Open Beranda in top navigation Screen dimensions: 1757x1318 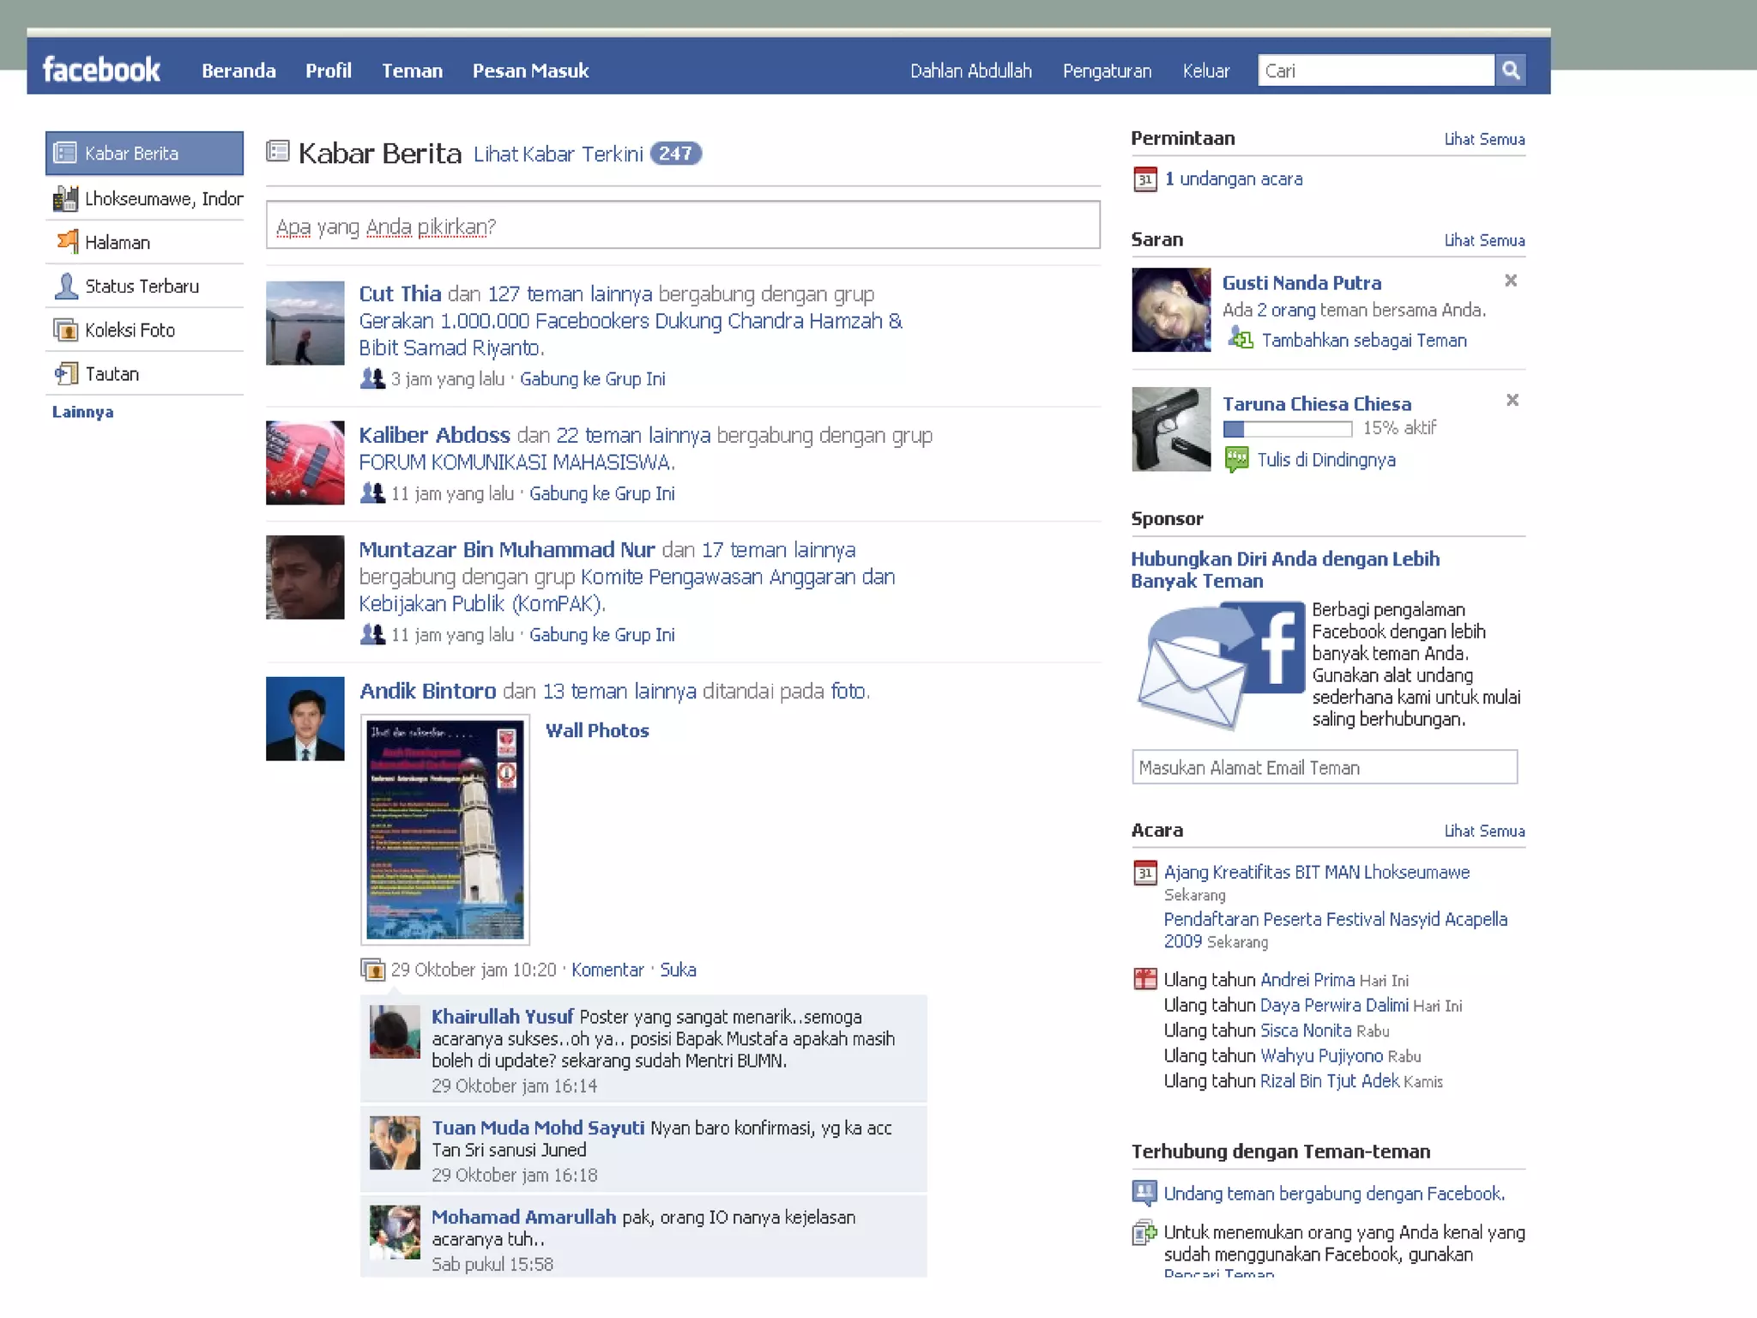point(238,71)
